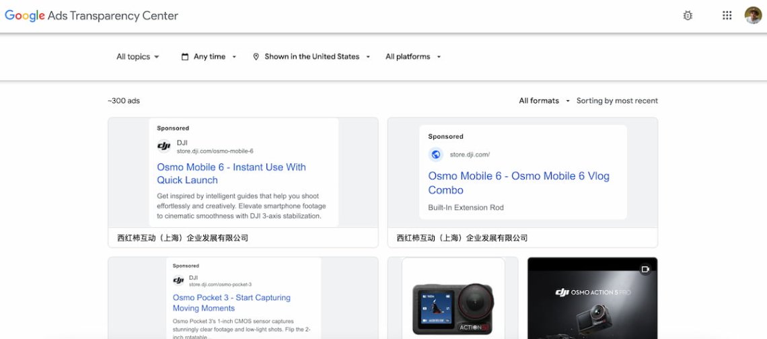
Task: Click Sorting by most recent
Action: pyautogui.click(x=618, y=101)
